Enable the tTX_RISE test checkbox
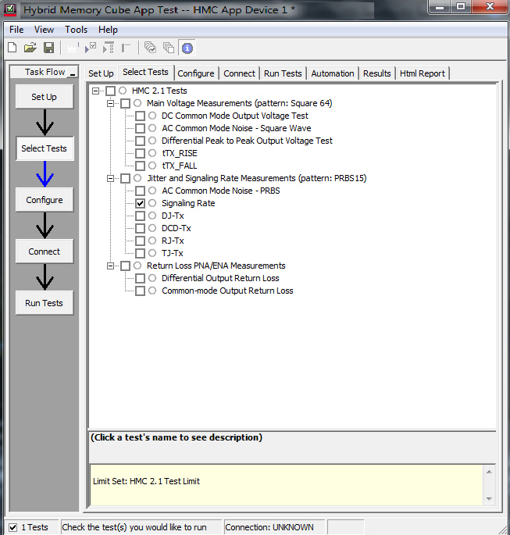Viewport: 510px width, 535px height. tap(141, 153)
